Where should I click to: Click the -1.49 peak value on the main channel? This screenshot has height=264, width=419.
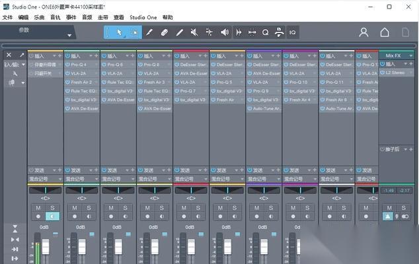[389, 190]
